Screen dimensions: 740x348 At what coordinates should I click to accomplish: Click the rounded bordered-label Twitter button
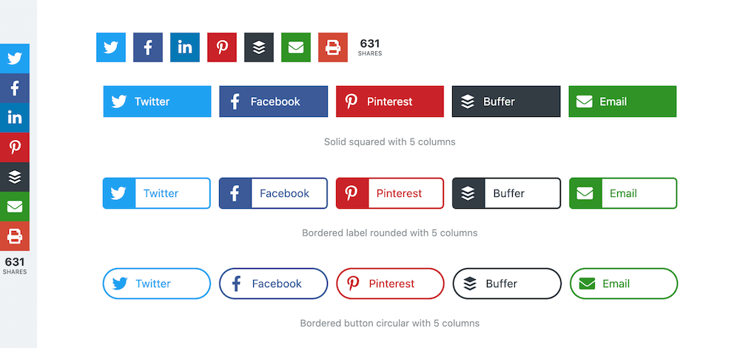(157, 193)
